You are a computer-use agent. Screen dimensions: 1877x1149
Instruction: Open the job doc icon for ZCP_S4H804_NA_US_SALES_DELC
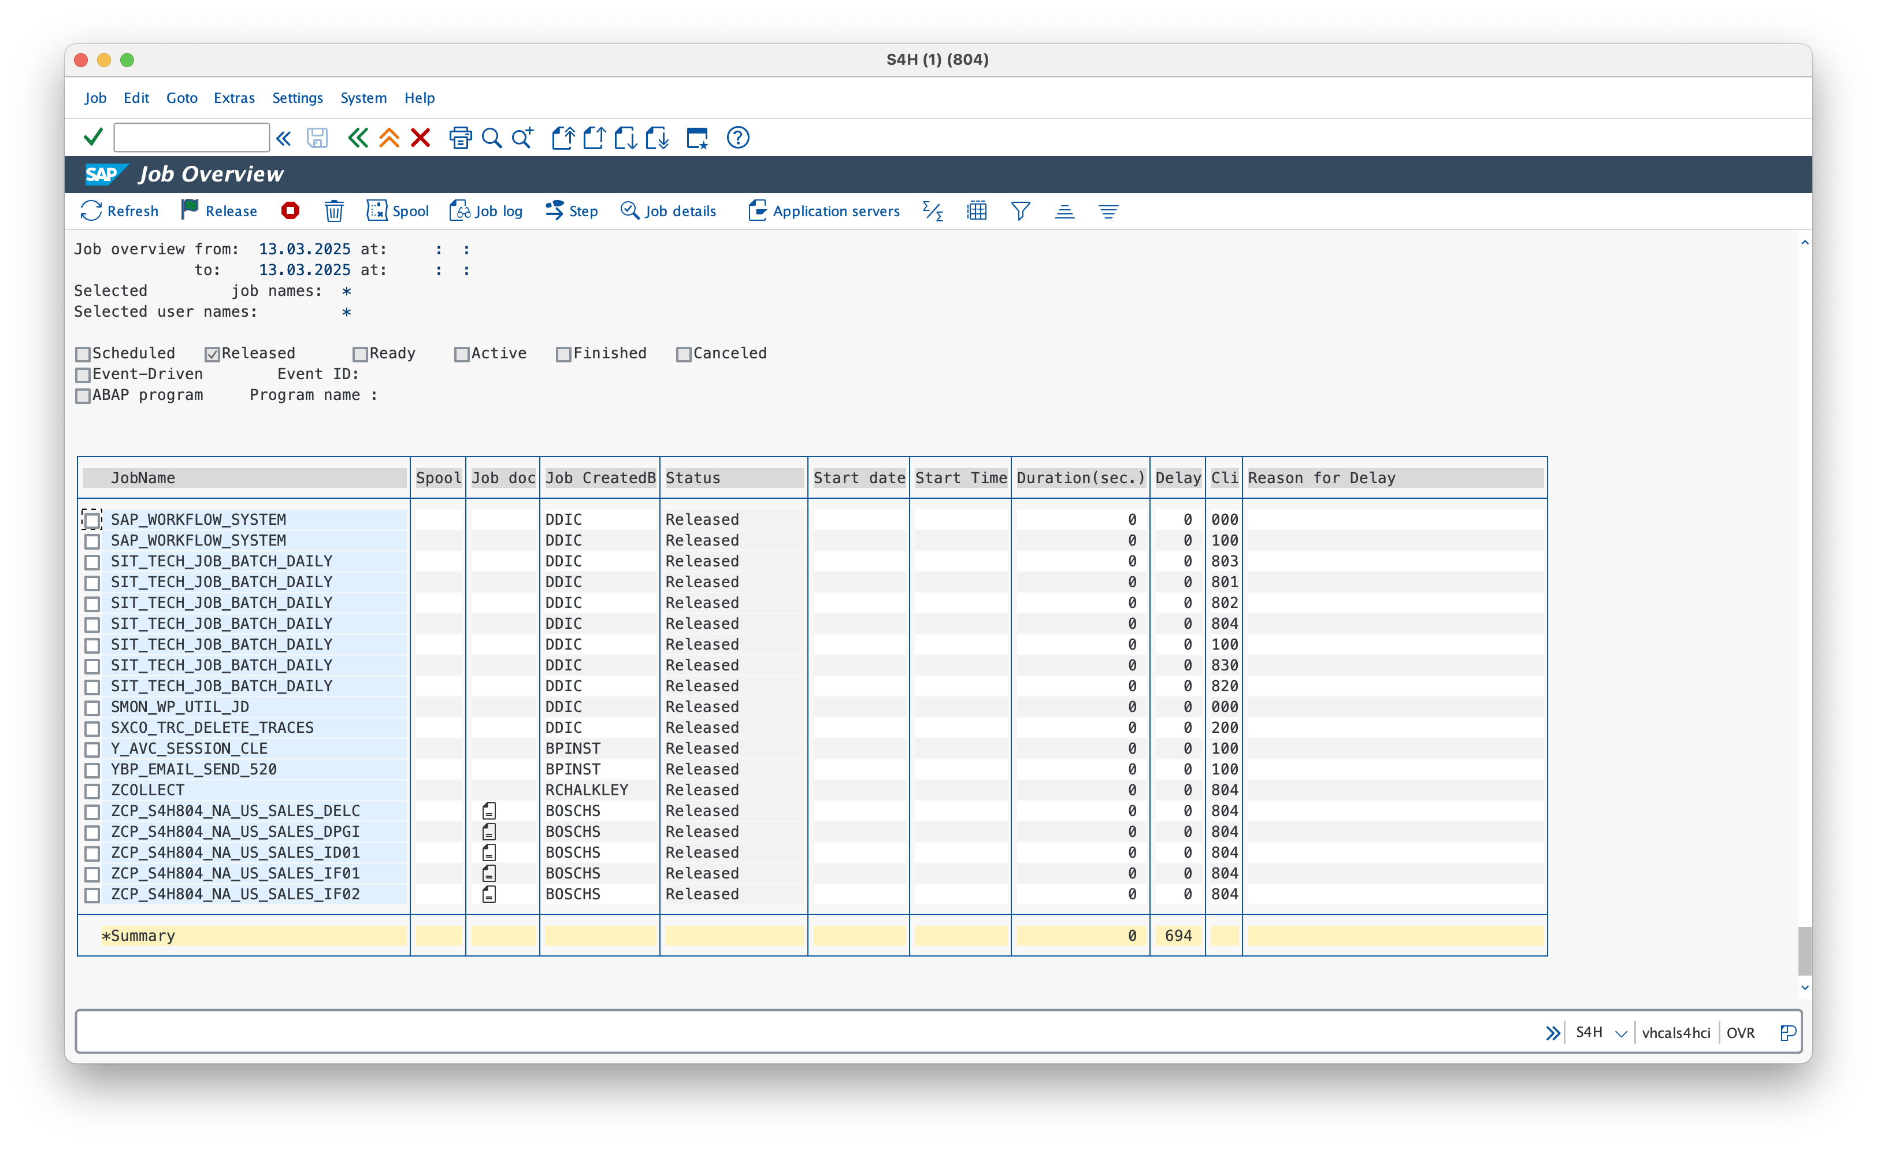coord(489,811)
